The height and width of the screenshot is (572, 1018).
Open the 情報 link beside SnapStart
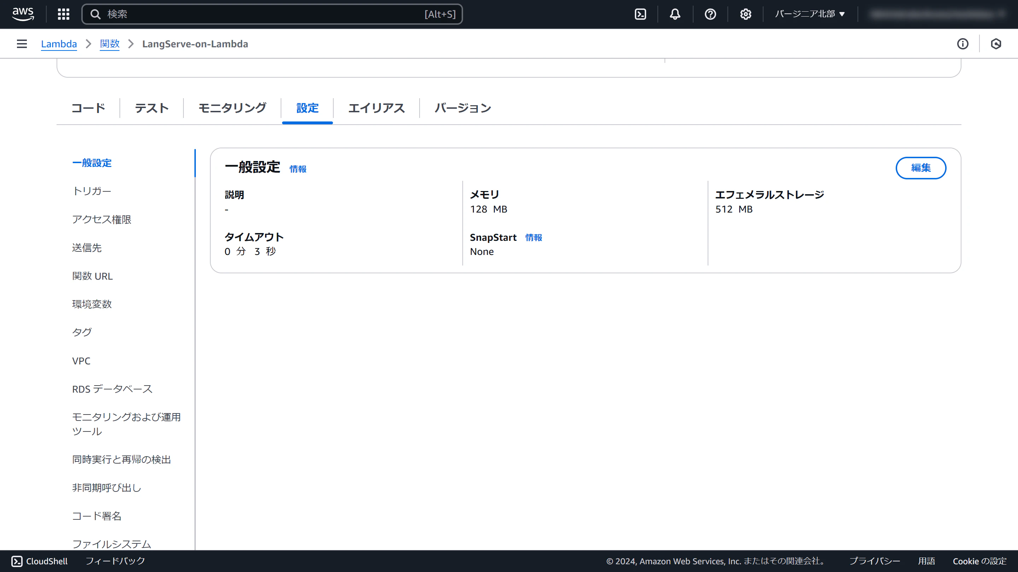click(x=533, y=238)
